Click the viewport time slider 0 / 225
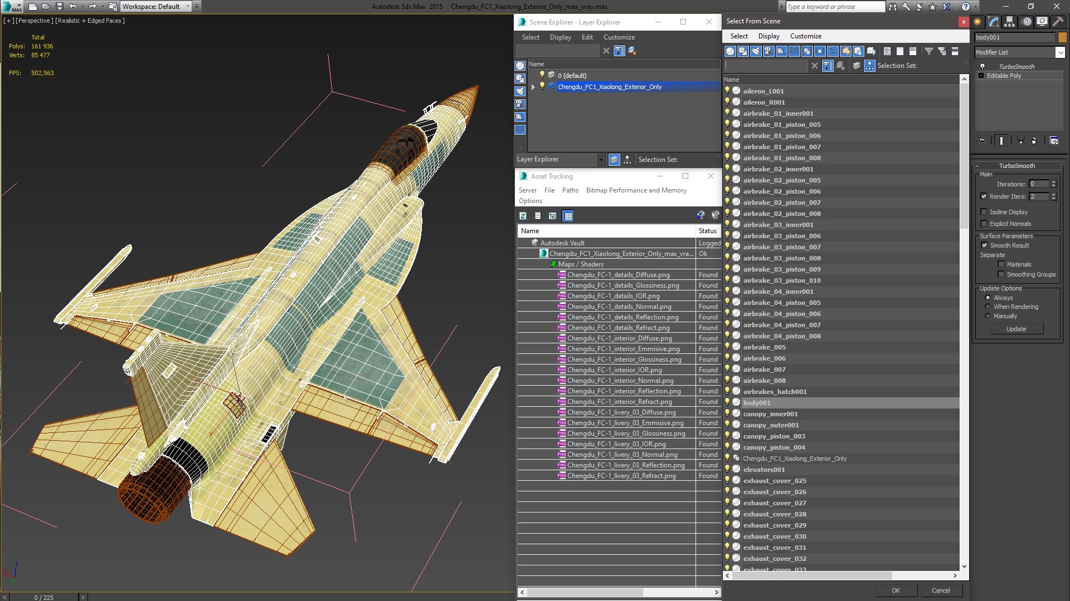 coord(44,597)
